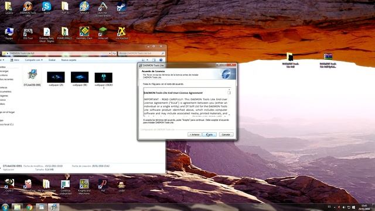Open the ARK launcher desktop shortcut
Screen dimensions: 375x211
point(103,9)
